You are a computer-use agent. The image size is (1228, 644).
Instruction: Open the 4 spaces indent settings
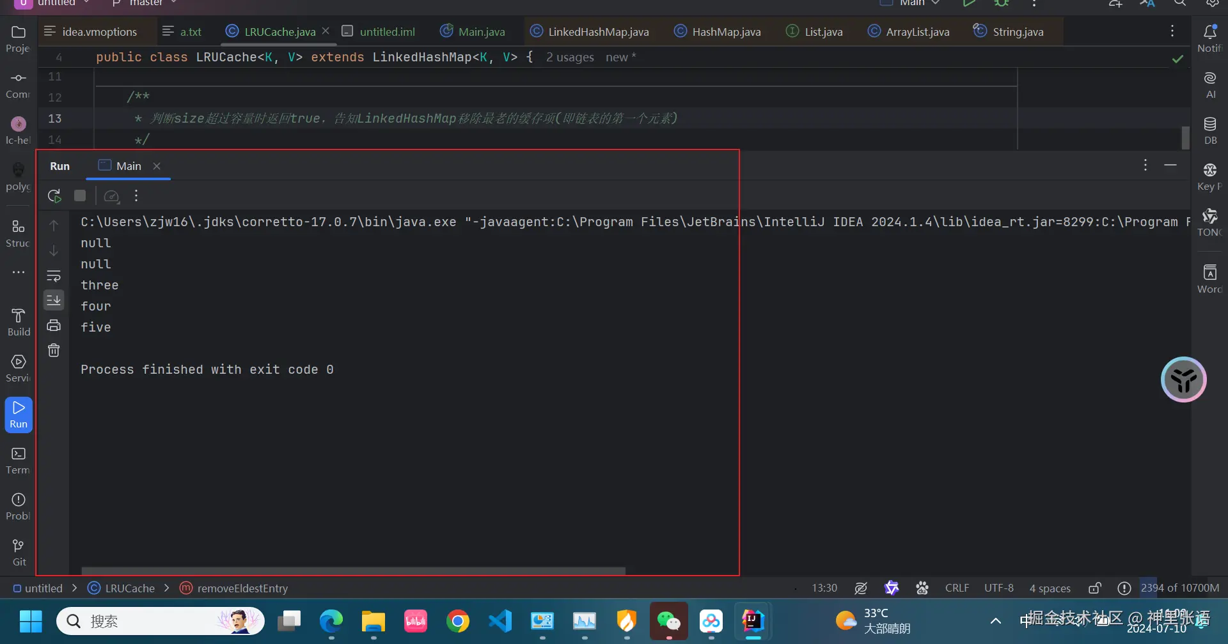click(x=1050, y=588)
